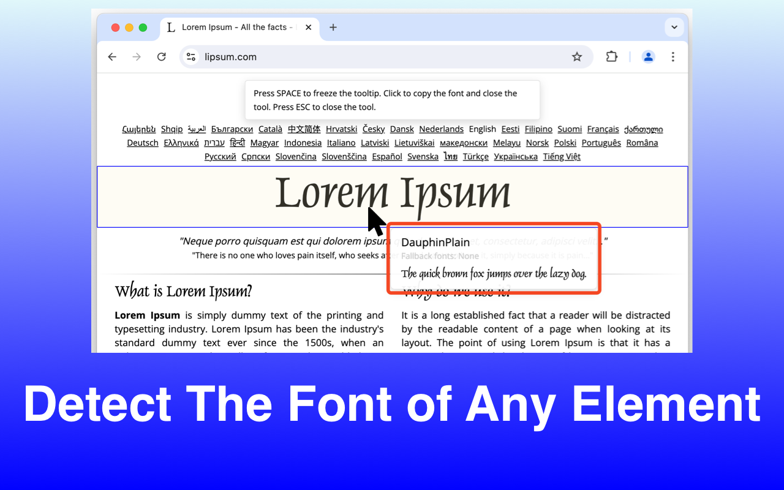This screenshot has width=784, height=490.
Task: Switch language to Српски
Action: (x=255, y=156)
